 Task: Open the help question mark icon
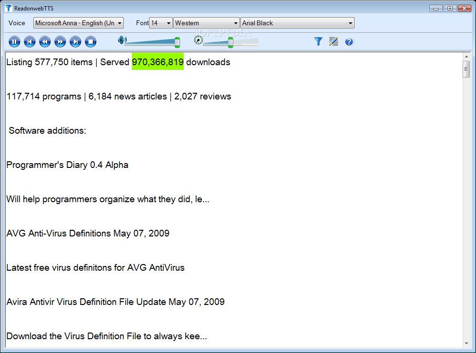tap(349, 41)
